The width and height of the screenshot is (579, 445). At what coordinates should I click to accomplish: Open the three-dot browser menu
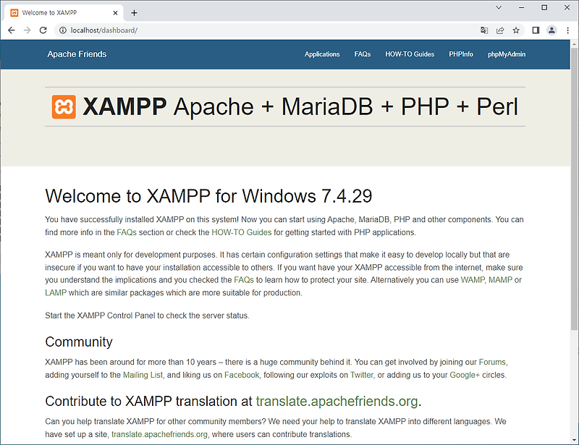569,31
